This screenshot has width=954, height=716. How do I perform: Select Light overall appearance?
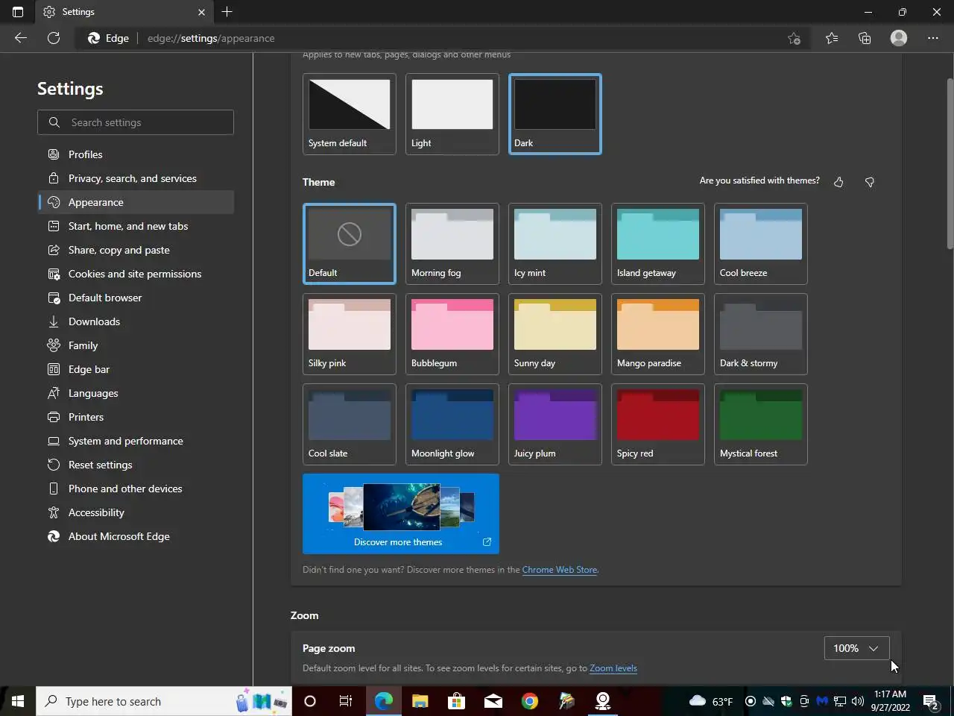point(452,114)
